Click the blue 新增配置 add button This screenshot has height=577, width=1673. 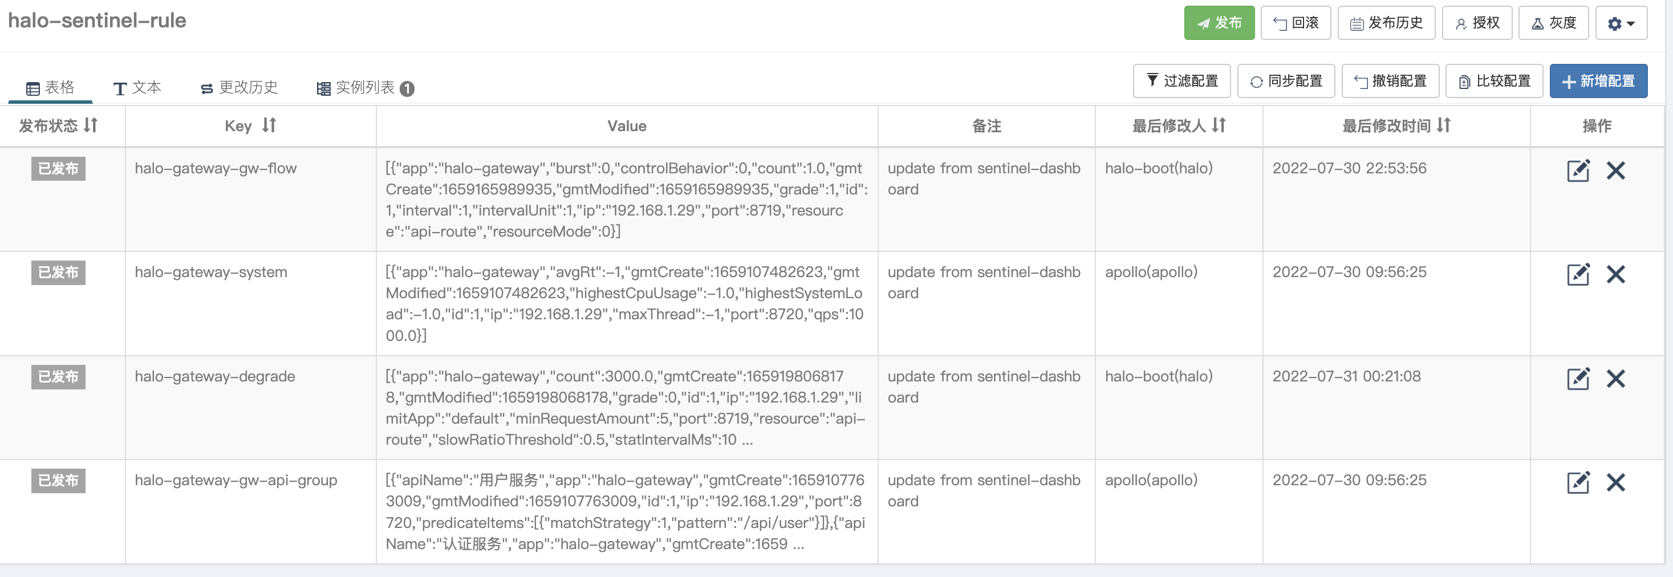(1598, 81)
